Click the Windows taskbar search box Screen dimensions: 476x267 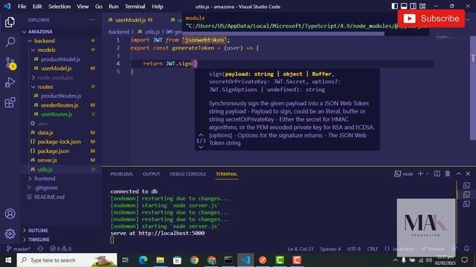pyautogui.click(x=67, y=260)
